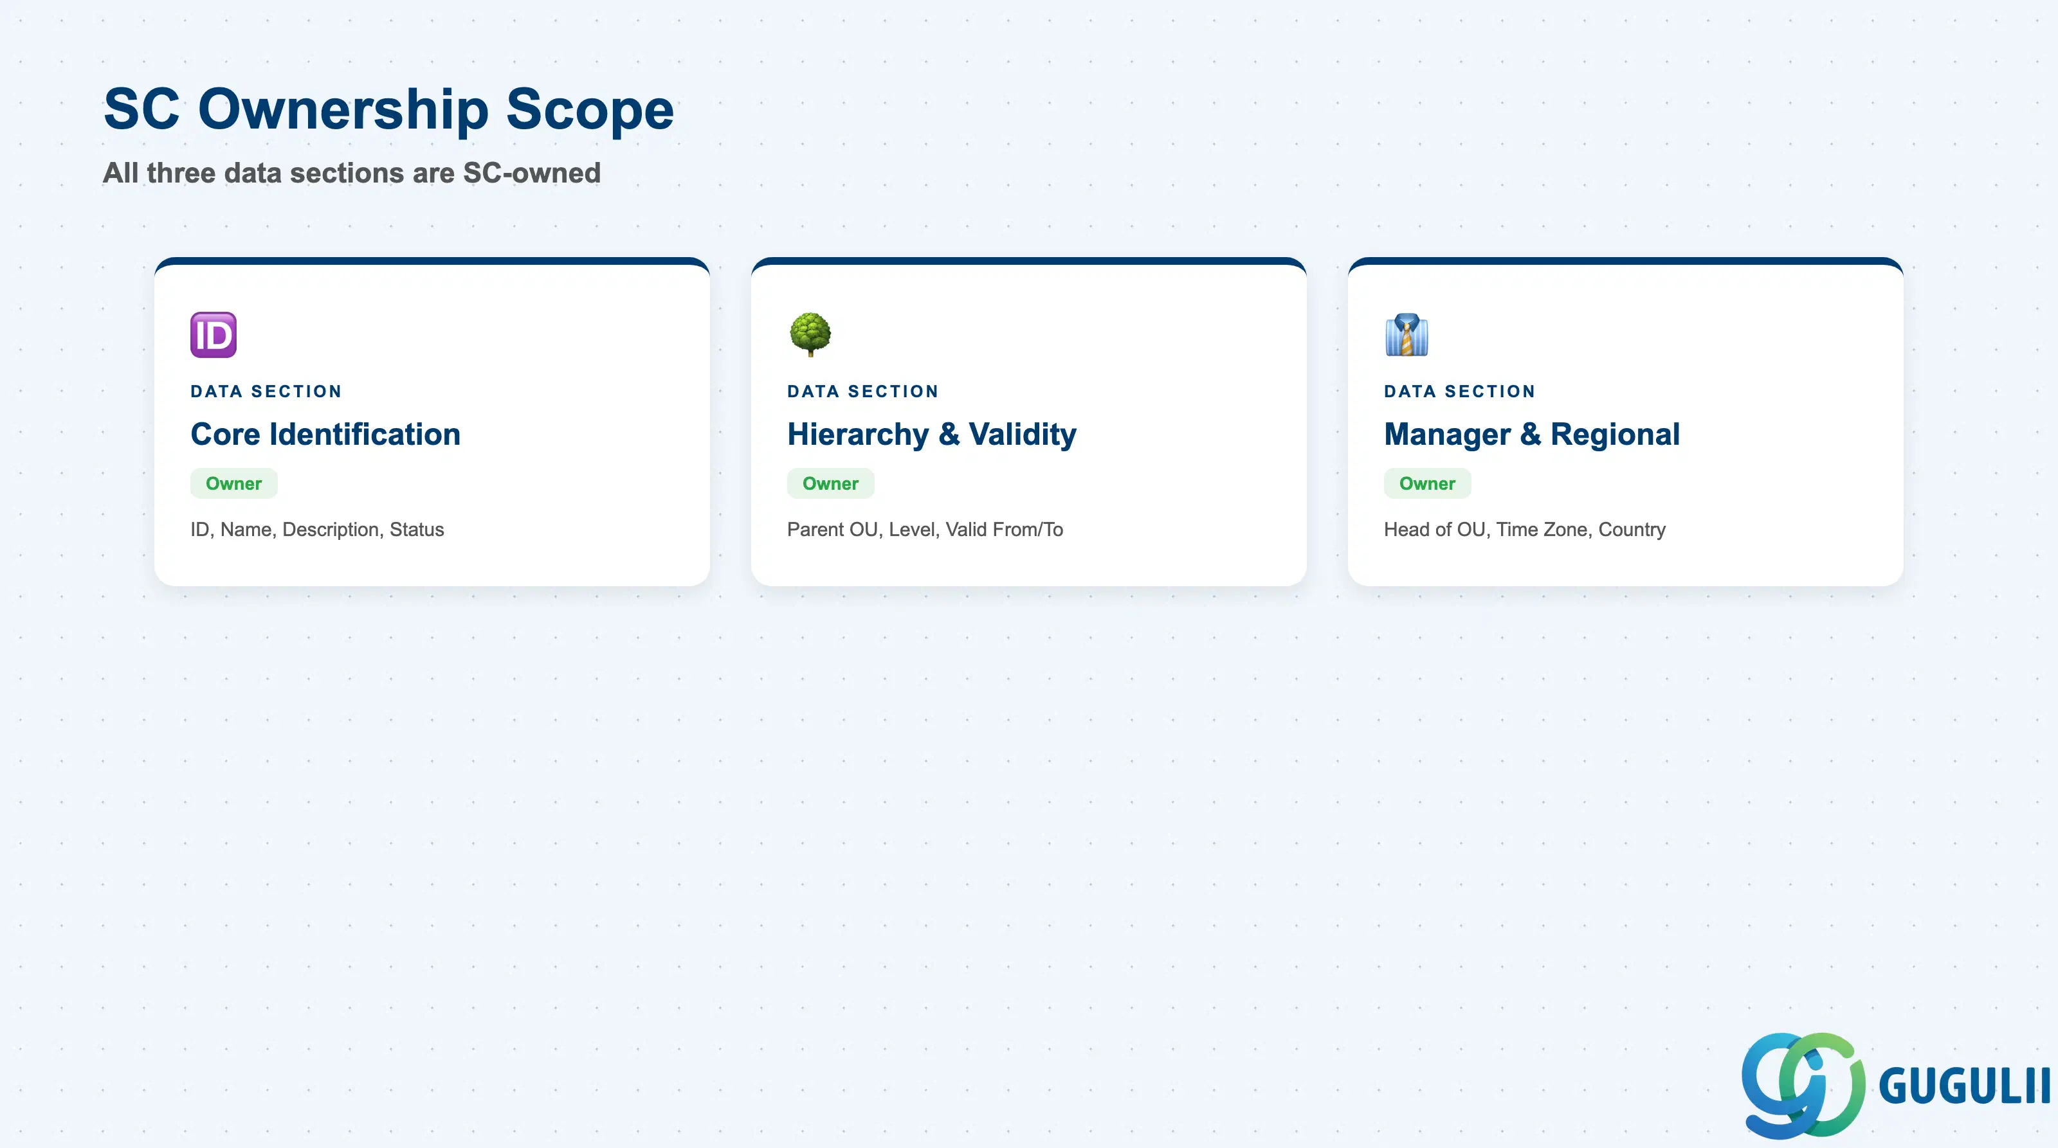This screenshot has width=2058, height=1148.
Task: Click the GUGULII wordmark text
Action: point(1963,1086)
